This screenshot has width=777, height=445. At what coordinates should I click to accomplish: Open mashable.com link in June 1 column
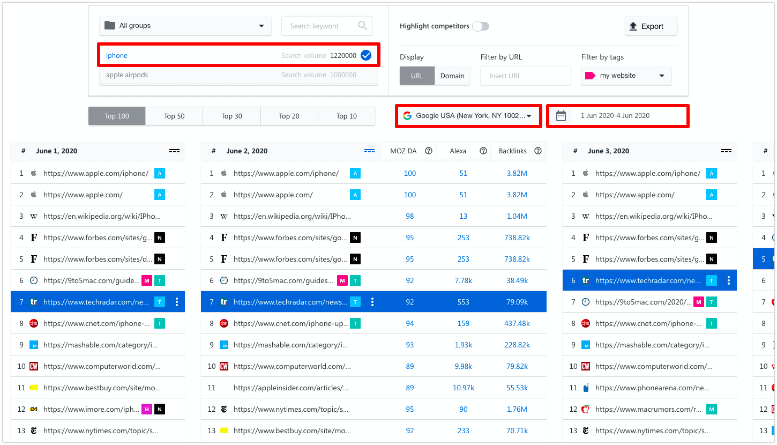(x=101, y=345)
